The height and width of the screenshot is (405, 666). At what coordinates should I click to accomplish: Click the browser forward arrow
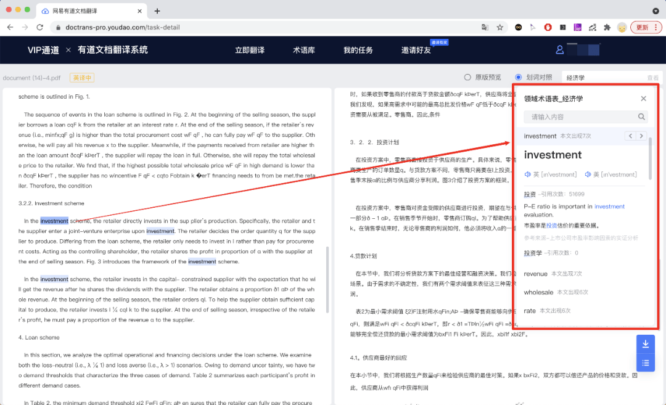click(x=25, y=27)
